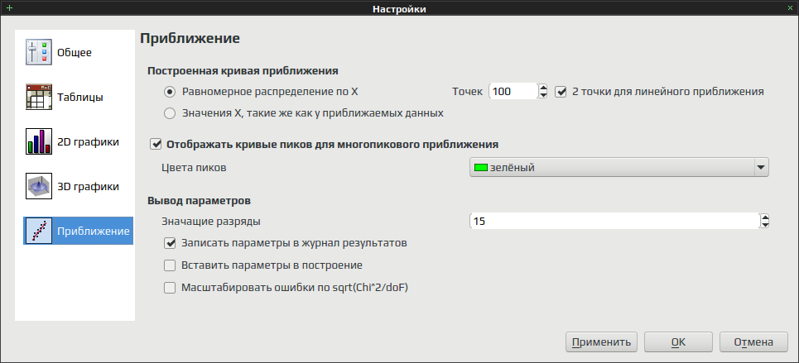Screen dimensions: 799x363
Task: Open the 3D графики surface icon
Action: 39,186
